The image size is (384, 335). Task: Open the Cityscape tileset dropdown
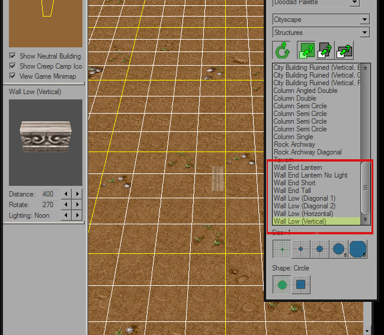(321, 20)
